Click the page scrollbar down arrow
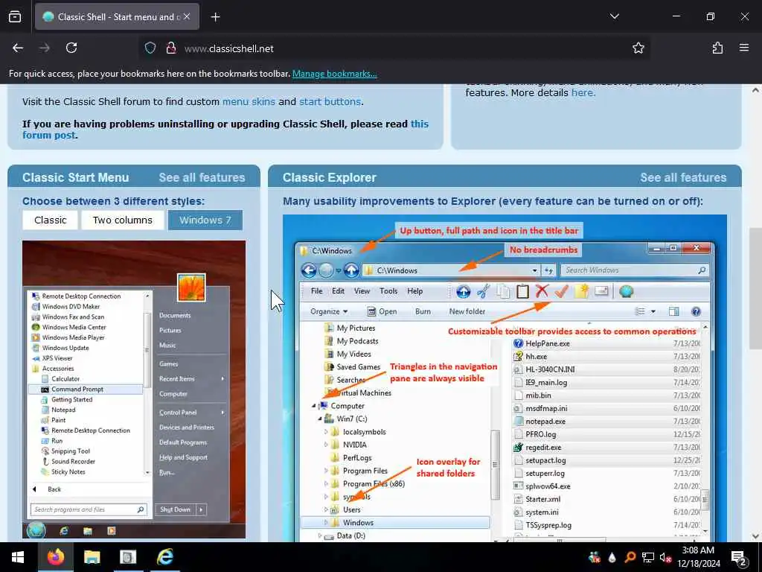This screenshot has height=572, width=762. (x=755, y=536)
